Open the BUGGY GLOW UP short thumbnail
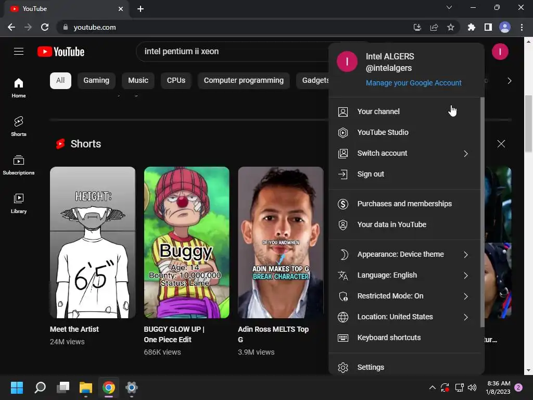Image resolution: width=533 pixels, height=400 pixels. tap(186, 242)
